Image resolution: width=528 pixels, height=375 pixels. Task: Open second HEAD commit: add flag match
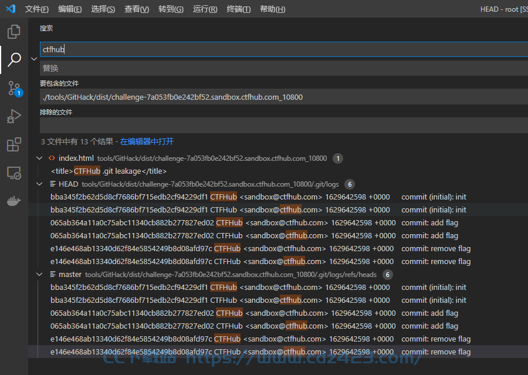pyautogui.click(x=278, y=235)
